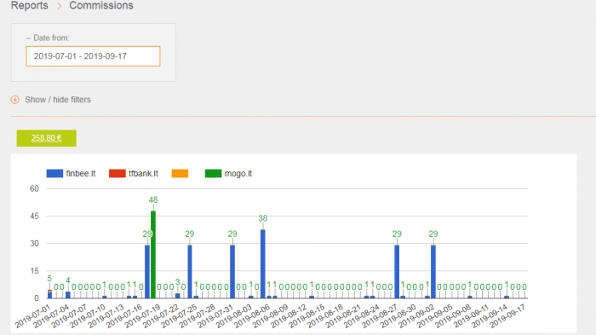Click the blue finbee.lt legend swatch

click(x=54, y=174)
